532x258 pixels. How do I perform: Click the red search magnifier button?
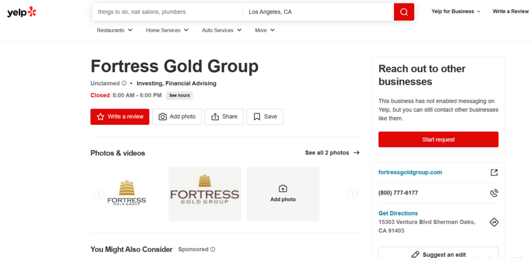click(404, 12)
